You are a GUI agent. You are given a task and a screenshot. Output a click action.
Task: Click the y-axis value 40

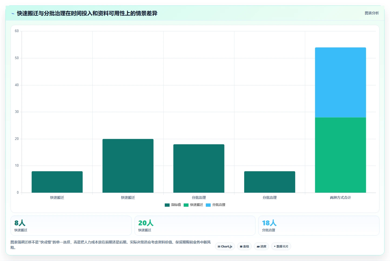click(17, 85)
